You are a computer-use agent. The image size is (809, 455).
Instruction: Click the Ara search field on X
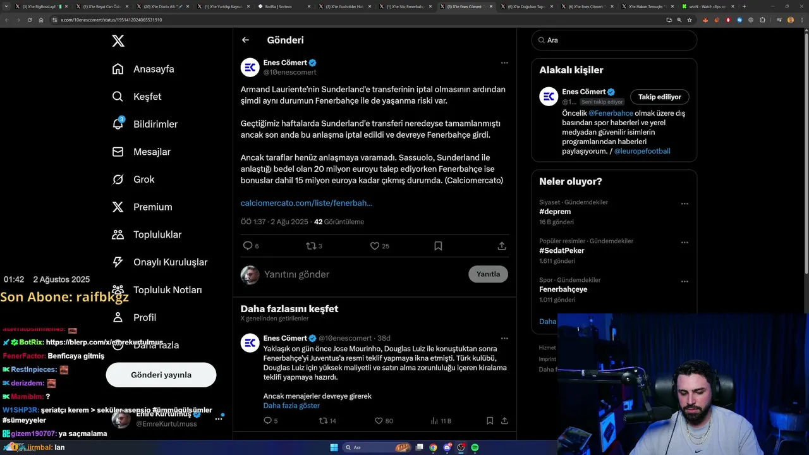pyautogui.click(x=614, y=40)
